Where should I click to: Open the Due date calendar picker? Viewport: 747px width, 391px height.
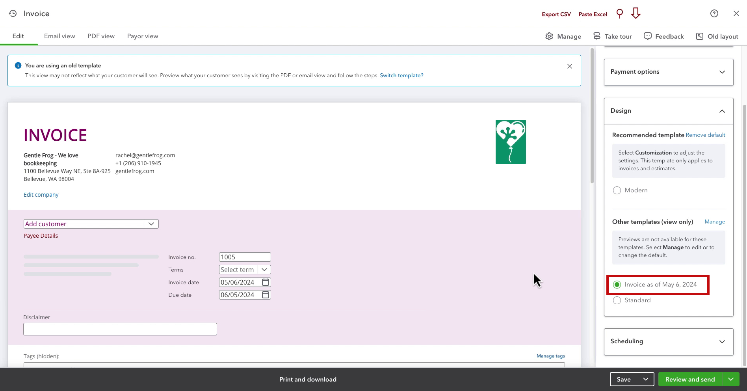coord(266,295)
